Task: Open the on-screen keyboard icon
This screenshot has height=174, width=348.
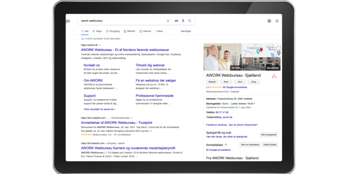Action: coord(176,21)
